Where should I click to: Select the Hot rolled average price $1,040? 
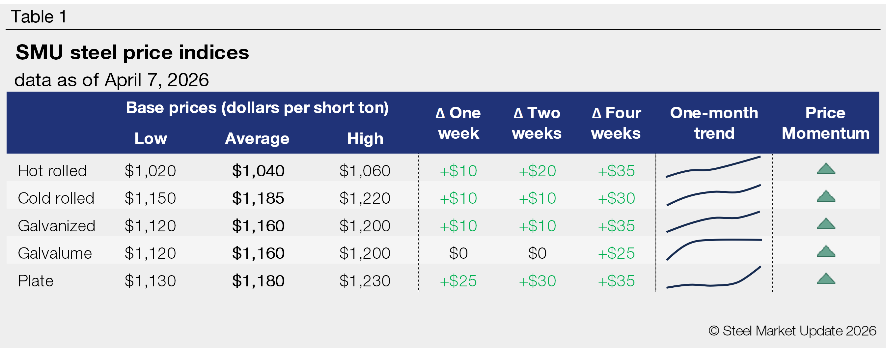tap(258, 171)
